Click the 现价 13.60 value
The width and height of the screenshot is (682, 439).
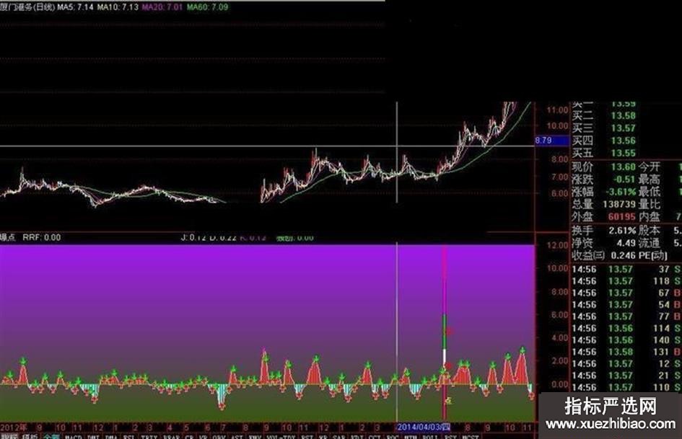[624, 167]
